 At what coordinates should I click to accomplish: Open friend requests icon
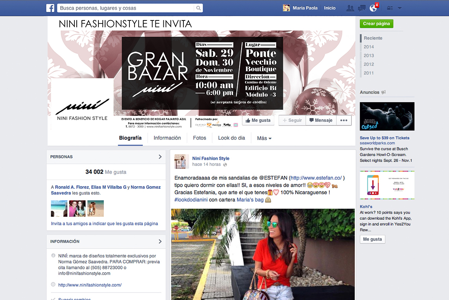click(350, 8)
